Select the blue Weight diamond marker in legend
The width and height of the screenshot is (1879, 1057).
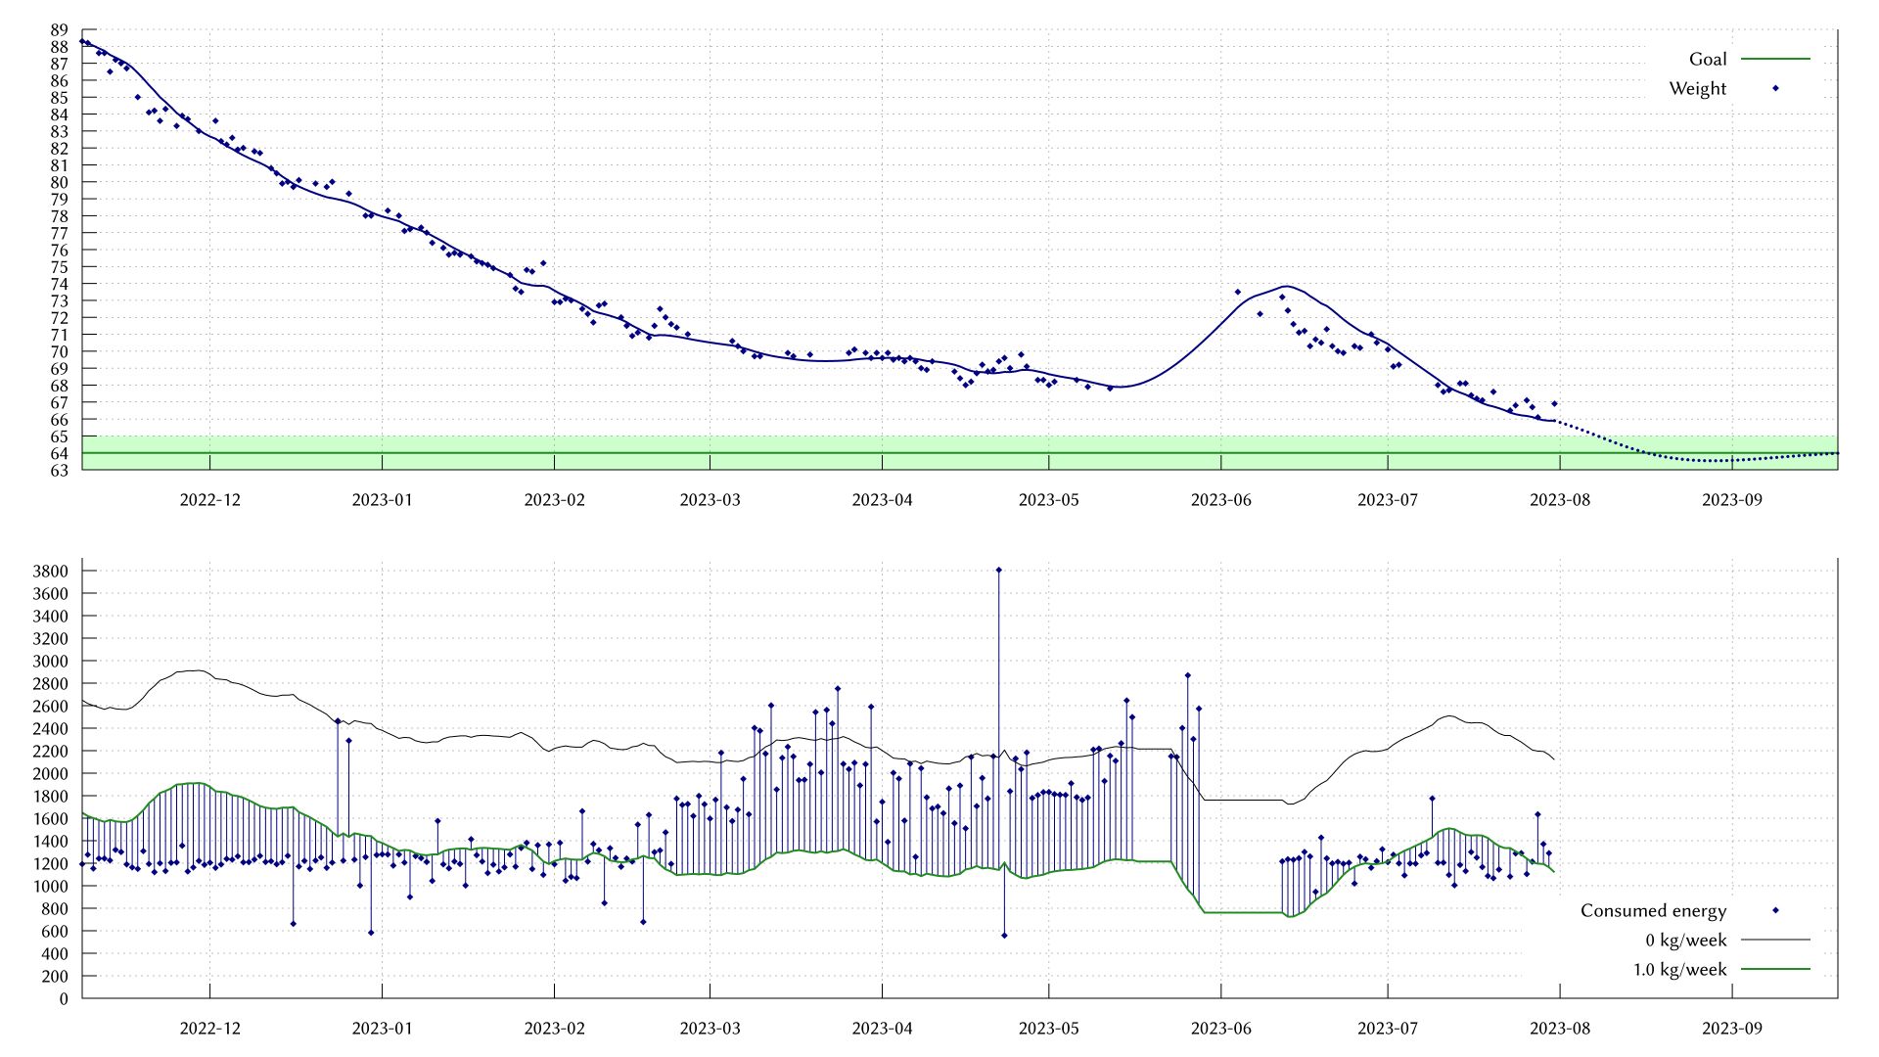(x=1775, y=88)
